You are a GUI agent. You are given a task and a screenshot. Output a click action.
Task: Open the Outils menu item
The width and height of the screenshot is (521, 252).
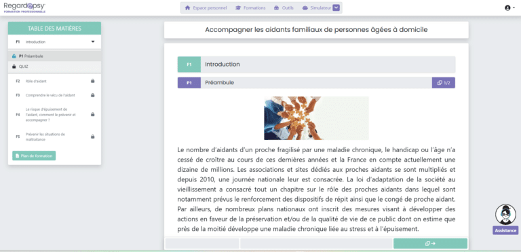(284, 8)
